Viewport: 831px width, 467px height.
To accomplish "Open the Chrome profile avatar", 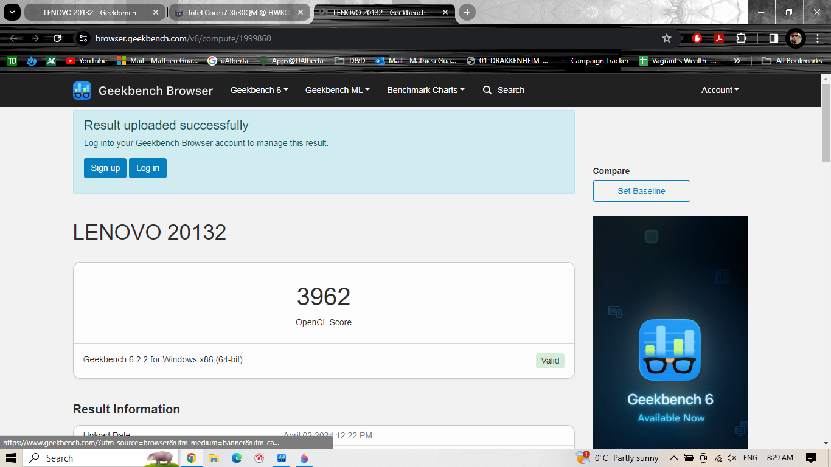I will [796, 38].
